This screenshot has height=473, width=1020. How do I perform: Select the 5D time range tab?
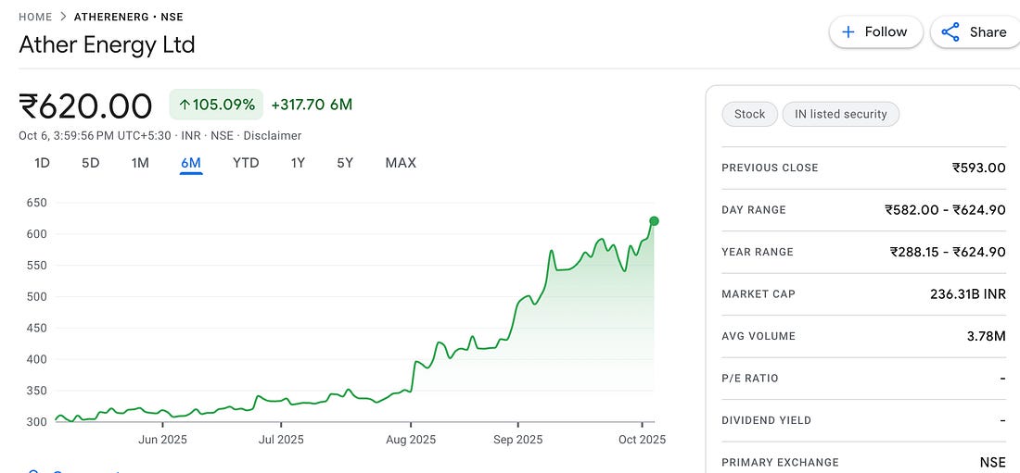(x=91, y=163)
